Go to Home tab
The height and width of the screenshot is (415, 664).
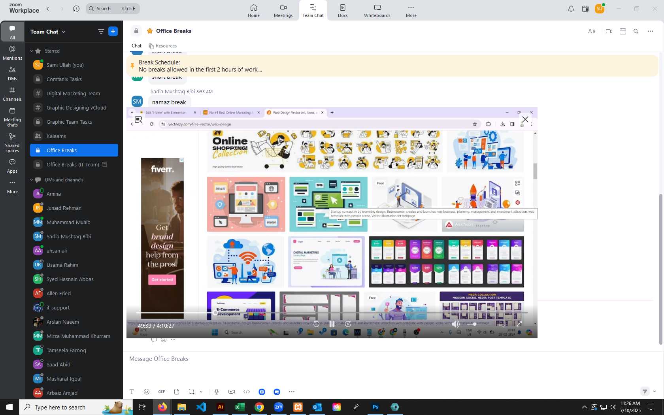tap(254, 11)
